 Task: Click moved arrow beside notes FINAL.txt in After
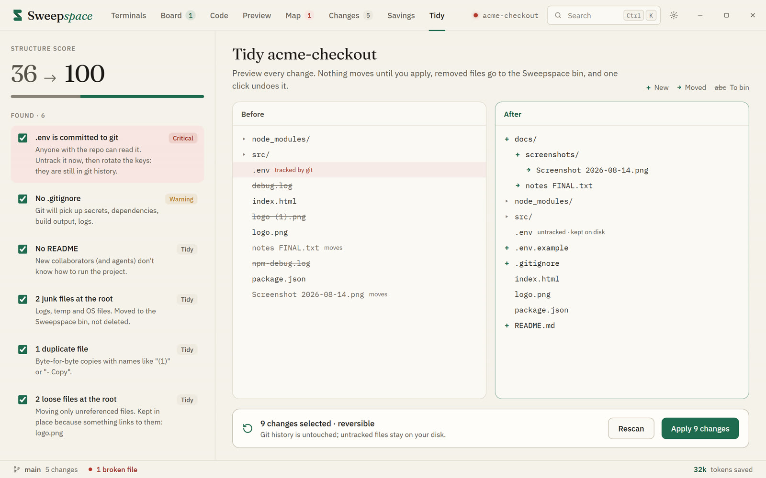click(x=518, y=185)
